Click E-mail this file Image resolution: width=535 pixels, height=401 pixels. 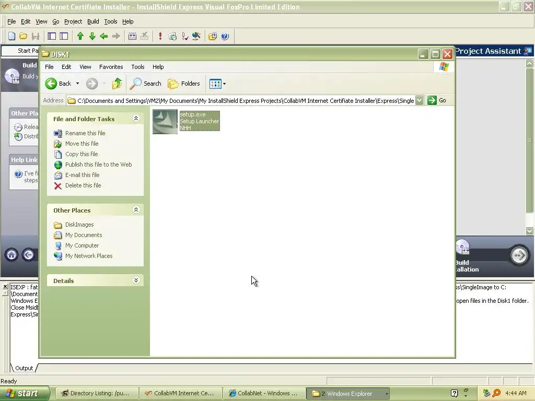[82, 175]
